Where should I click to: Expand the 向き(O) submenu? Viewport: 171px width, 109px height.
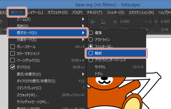(48, 26)
